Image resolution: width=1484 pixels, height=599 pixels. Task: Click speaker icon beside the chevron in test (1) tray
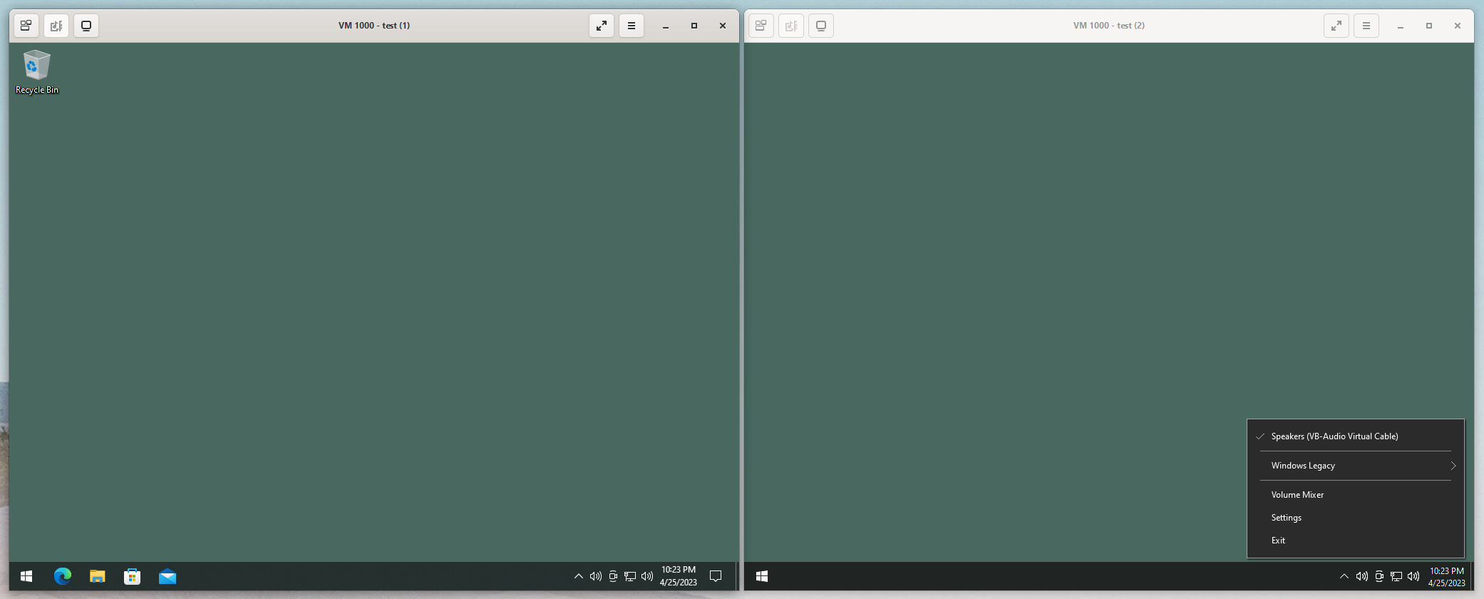596,576
